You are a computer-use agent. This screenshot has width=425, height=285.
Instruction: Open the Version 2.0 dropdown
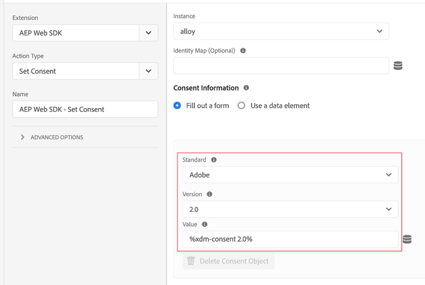tap(290, 209)
